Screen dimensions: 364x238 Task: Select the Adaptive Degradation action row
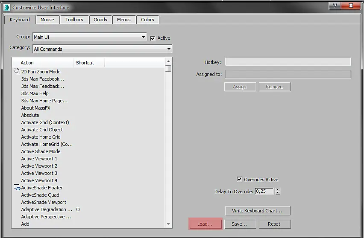pos(47,209)
